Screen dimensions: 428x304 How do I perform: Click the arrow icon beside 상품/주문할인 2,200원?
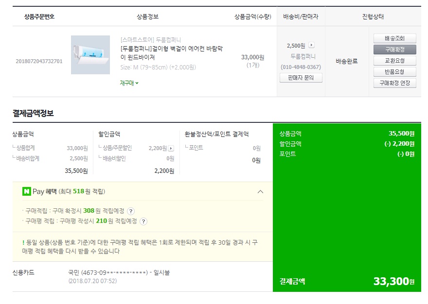point(171,148)
